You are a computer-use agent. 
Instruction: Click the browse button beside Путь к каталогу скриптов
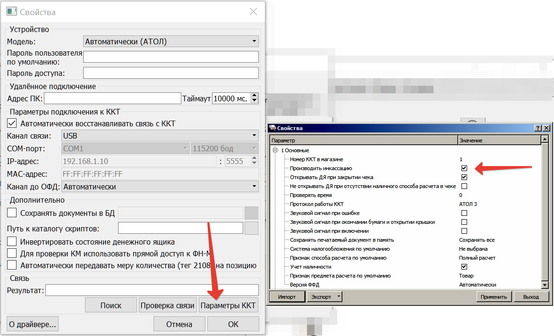(x=252, y=228)
